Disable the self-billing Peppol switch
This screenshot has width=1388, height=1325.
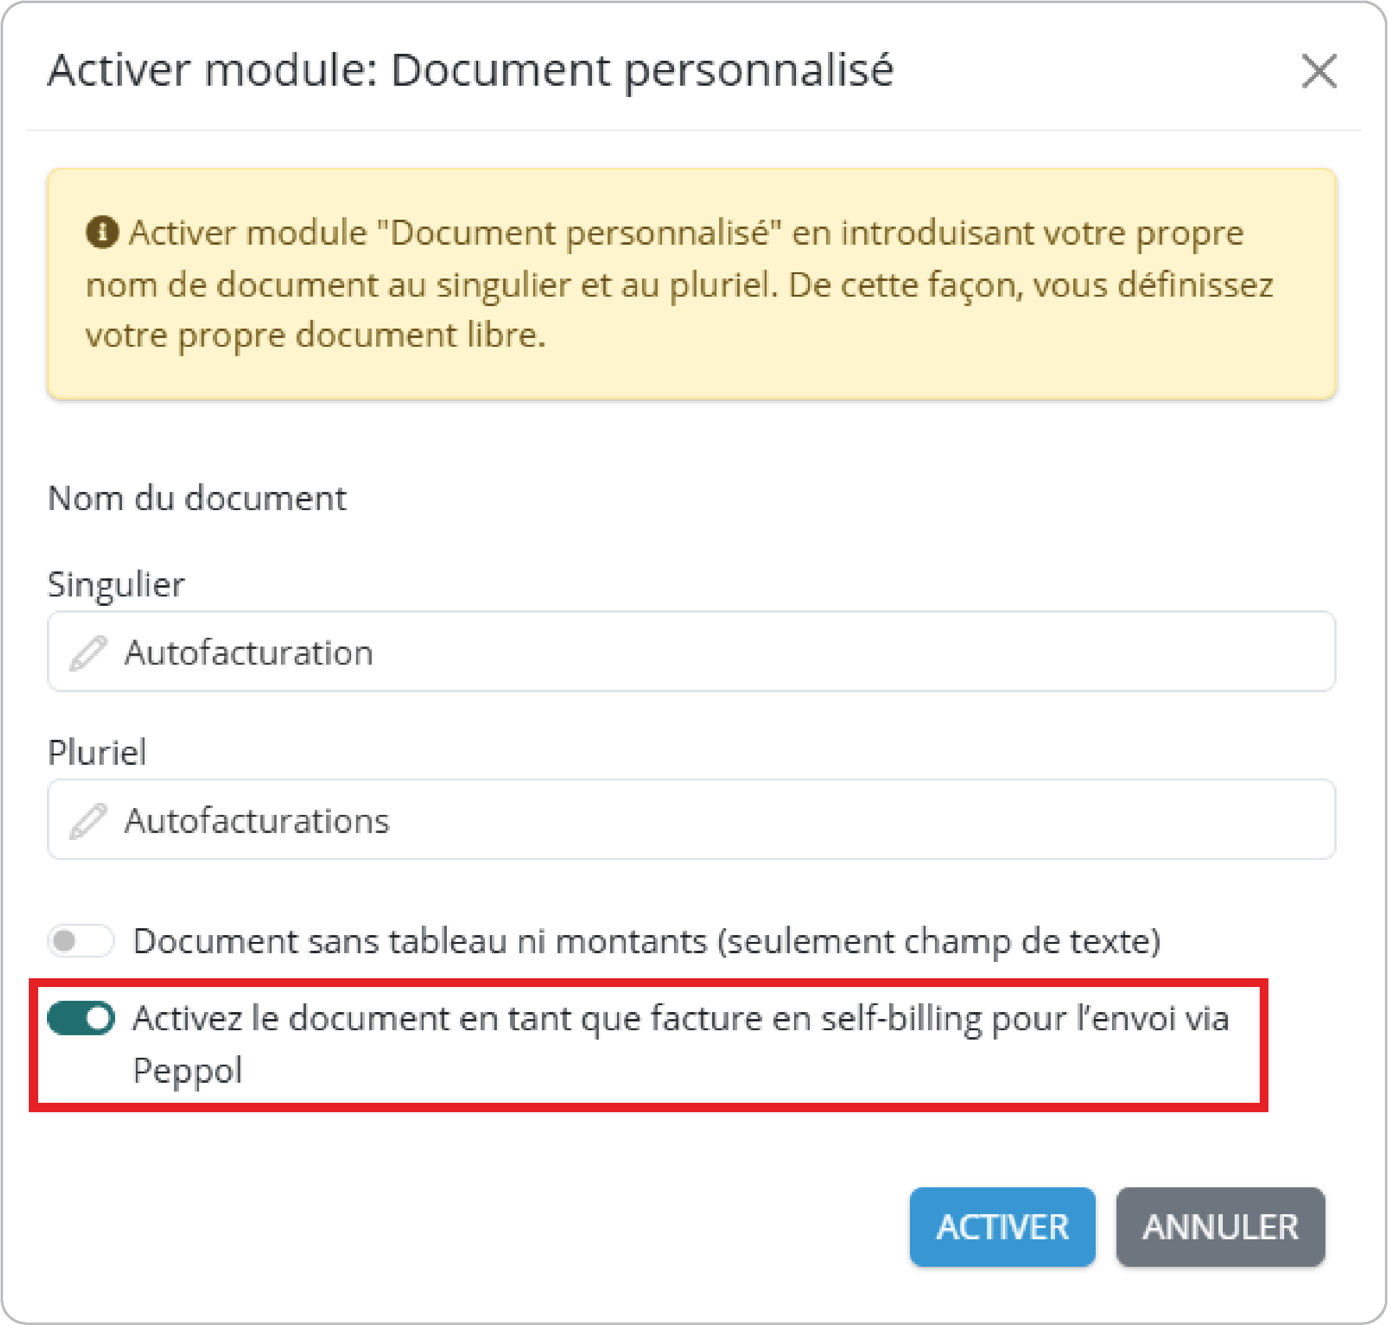click(x=81, y=1018)
